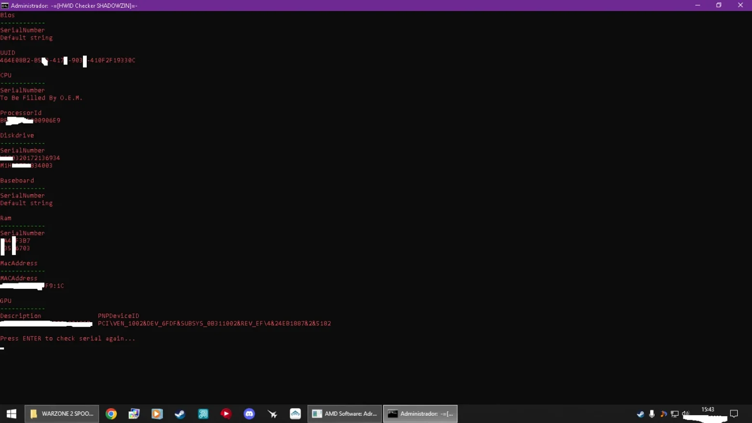This screenshot has width=752, height=423.
Task: Select the Administrador console taskbar button
Action: 420,414
